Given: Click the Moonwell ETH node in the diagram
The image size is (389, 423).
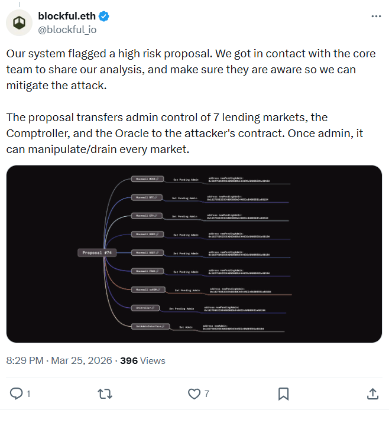Looking at the screenshot, I should click(147, 216).
